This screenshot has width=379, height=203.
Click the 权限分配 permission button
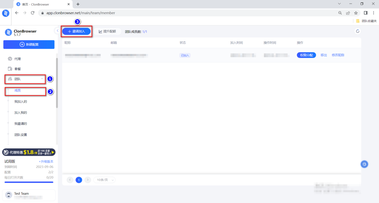pos(306,55)
